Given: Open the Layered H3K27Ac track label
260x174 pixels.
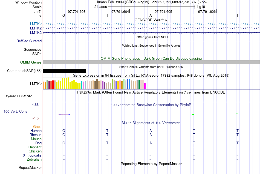Looking at the screenshot, I should [x=18, y=96].
